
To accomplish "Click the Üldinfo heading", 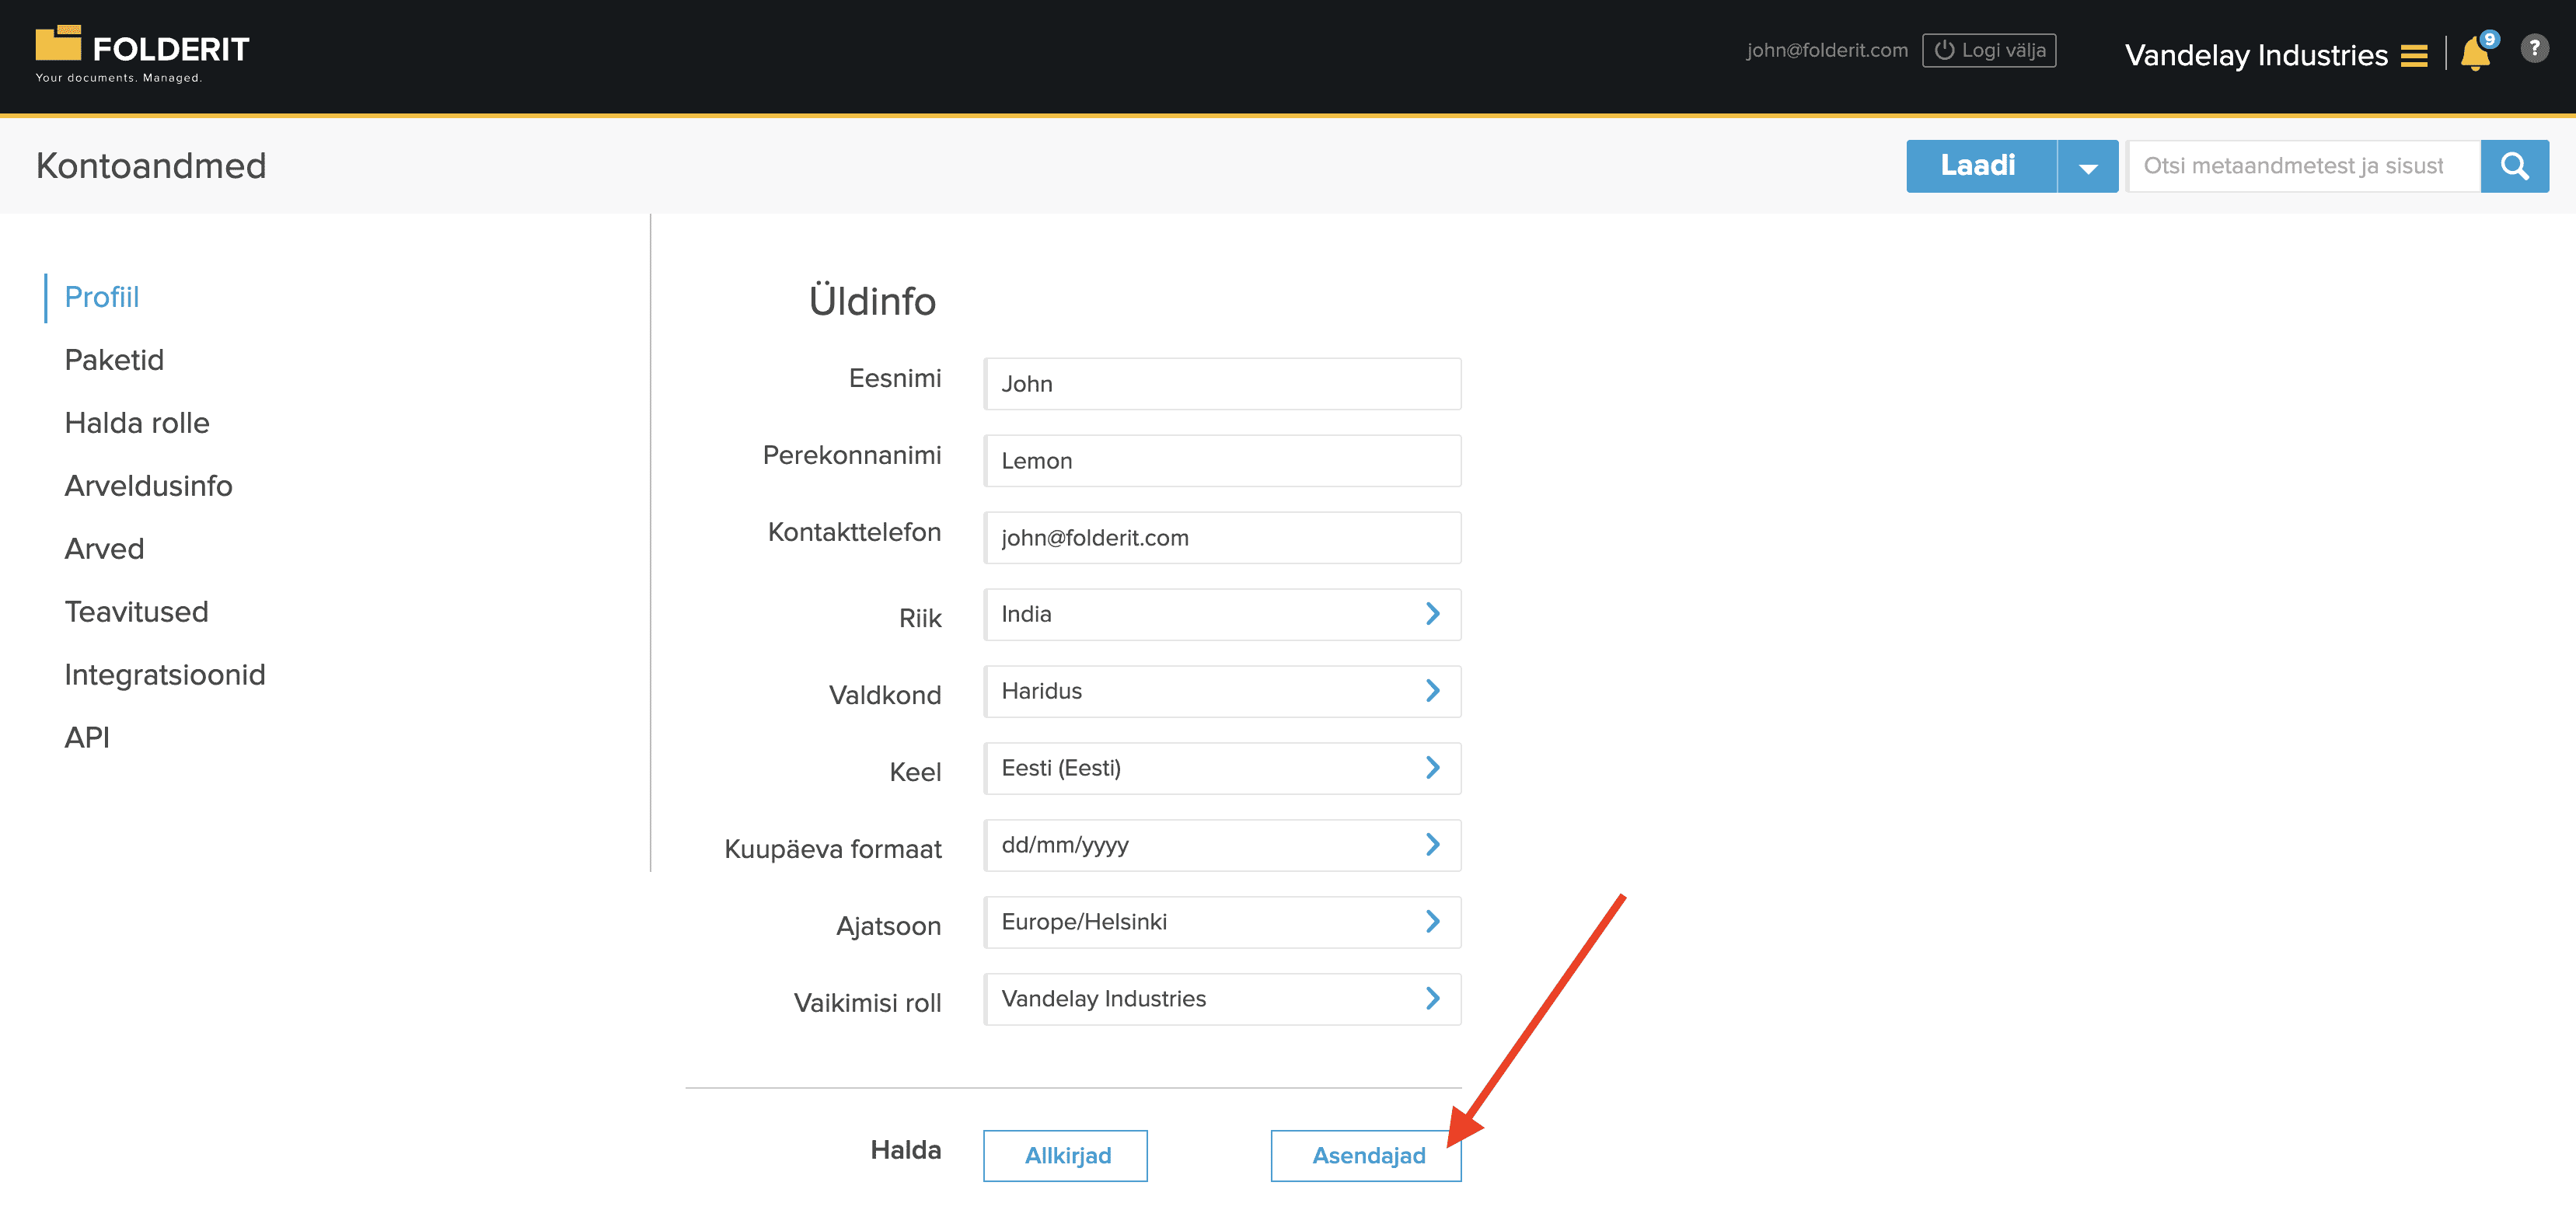I will click(x=872, y=300).
